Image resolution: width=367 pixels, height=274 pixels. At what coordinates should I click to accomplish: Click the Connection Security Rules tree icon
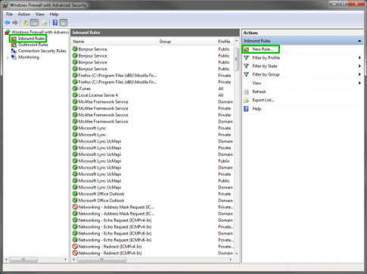14,51
